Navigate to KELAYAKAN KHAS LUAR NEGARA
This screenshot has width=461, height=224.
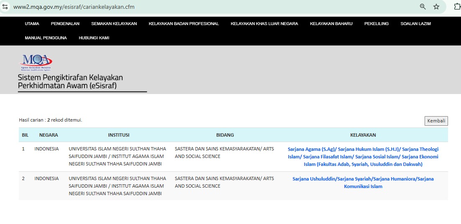(264, 24)
